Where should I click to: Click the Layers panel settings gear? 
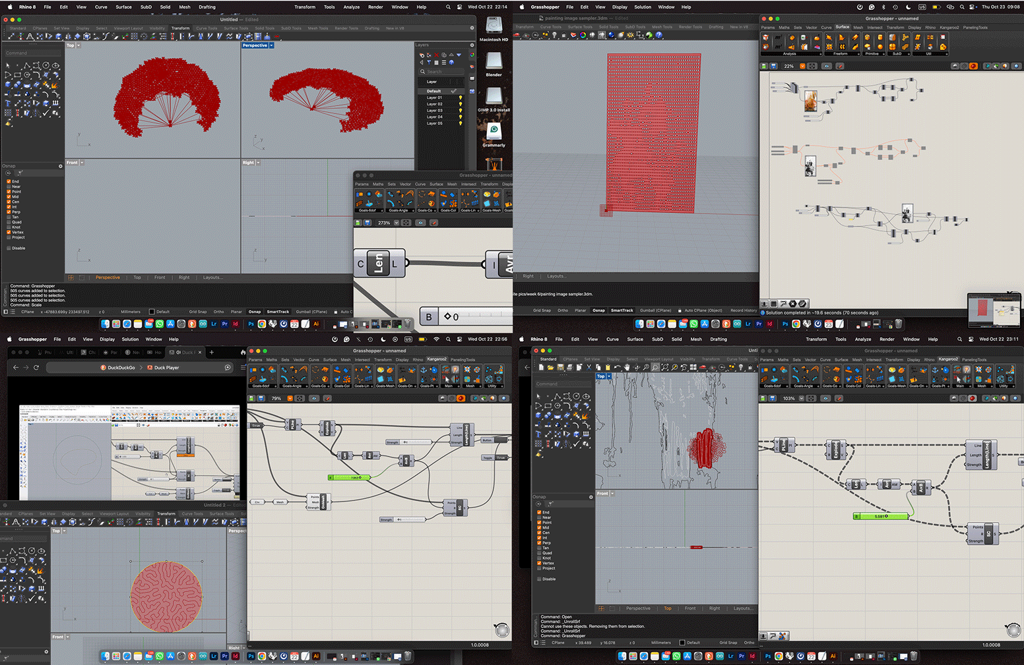pyautogui.click(x=472, y=45)
